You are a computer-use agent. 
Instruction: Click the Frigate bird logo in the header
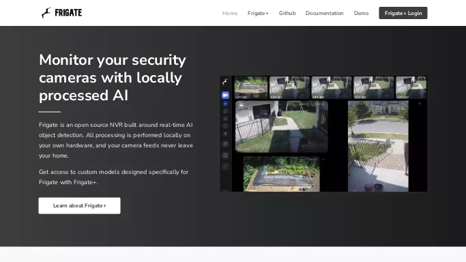pyautogui.click(x=46, y=13)
